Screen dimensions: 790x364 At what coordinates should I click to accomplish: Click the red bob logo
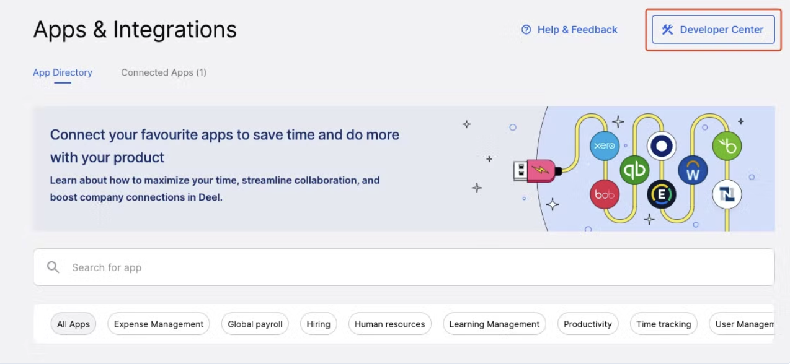tap(605, 194)
